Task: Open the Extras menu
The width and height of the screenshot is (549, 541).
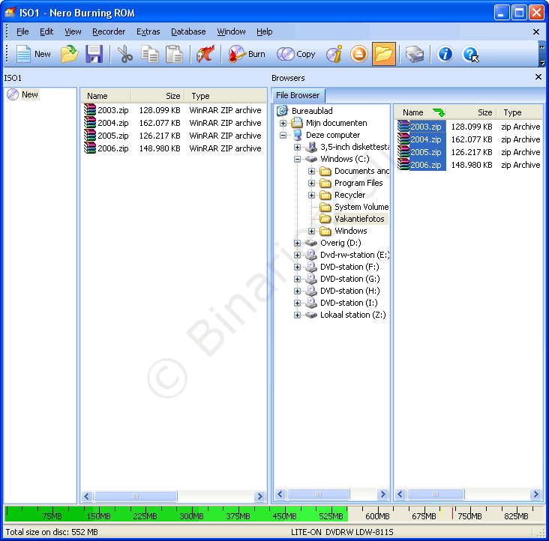Action: pos(148,31)
